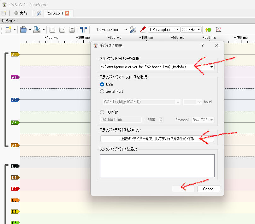Switch to the セッション 1 tab
The width and height of the screenshot is (255, 224).
pos(55,13)
